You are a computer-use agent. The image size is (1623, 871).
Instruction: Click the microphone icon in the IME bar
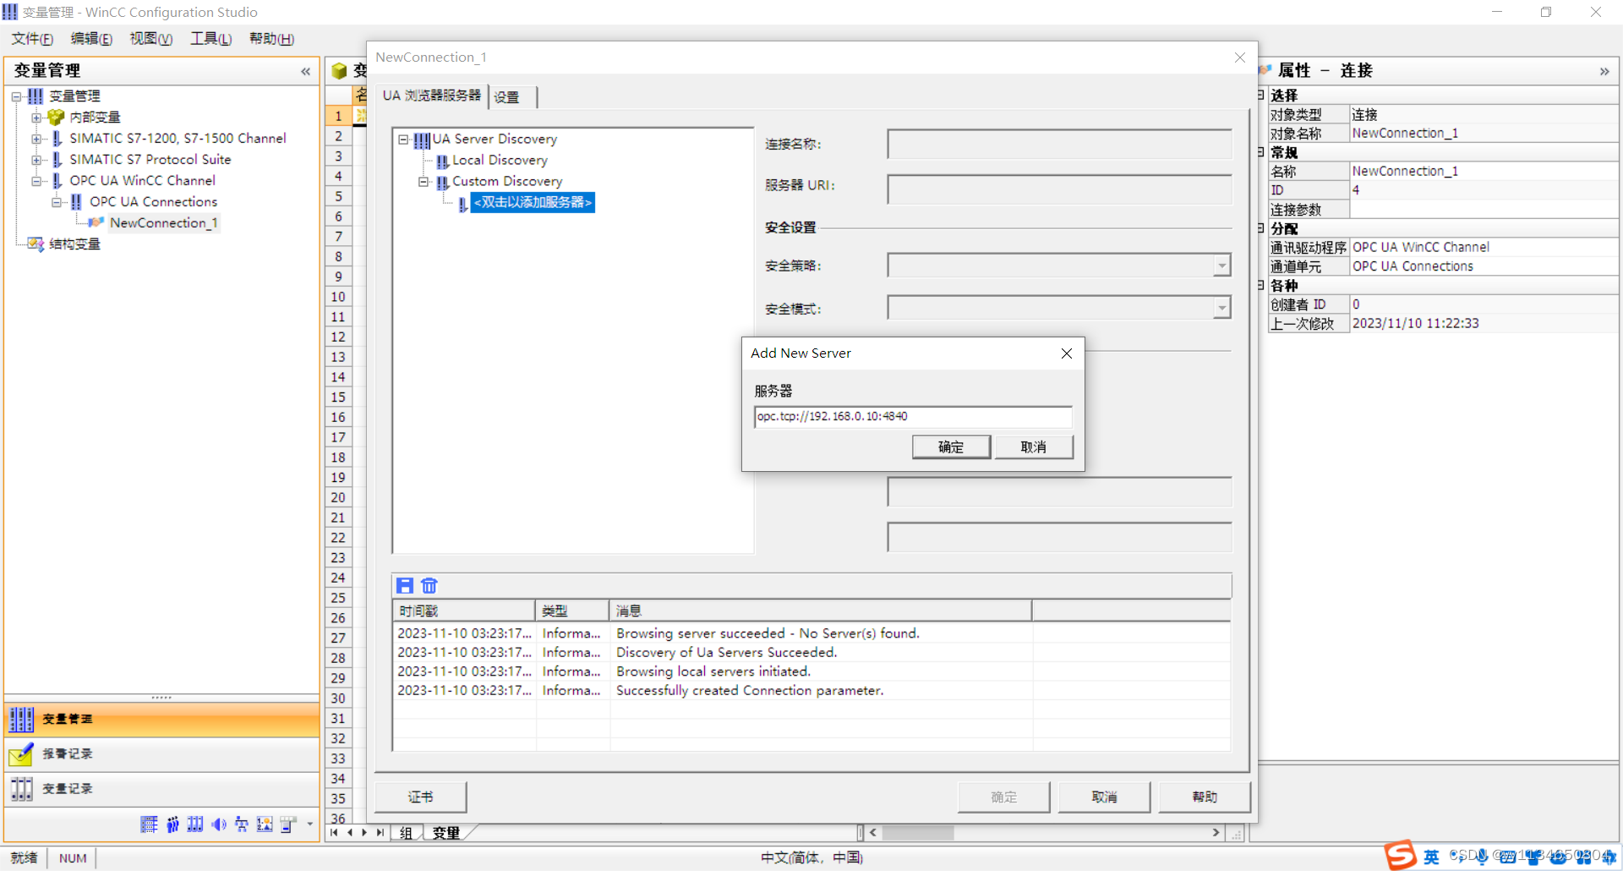click(1482, 857)
